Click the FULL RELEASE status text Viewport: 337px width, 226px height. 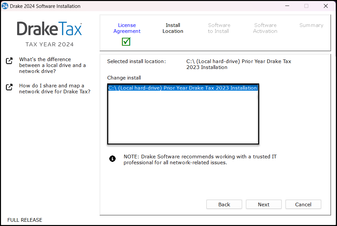[25, 220]
